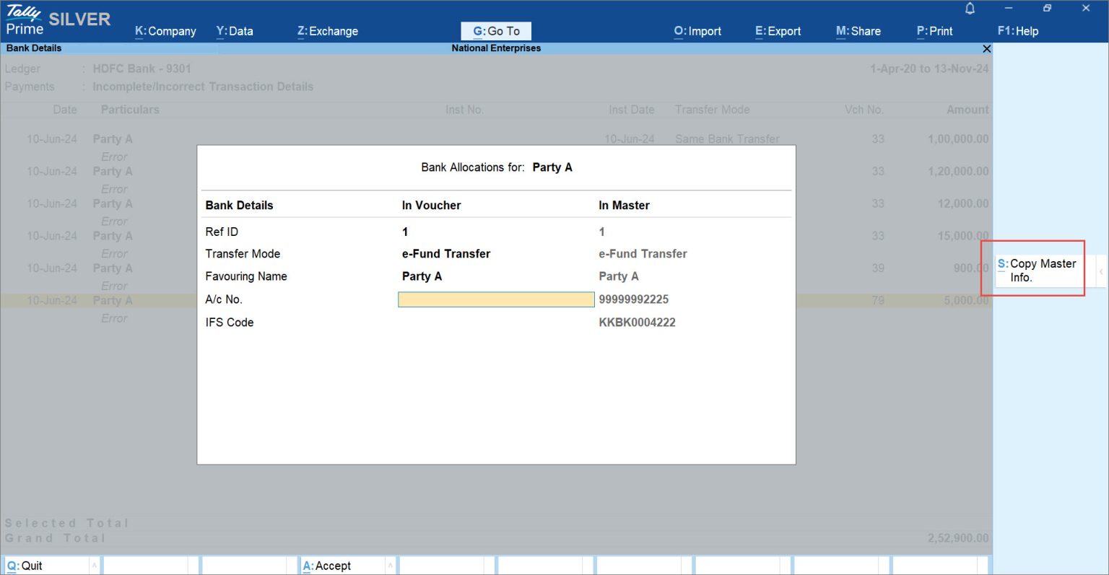Close the Bank Details panel with X
Screen dimensions: 1109x575
(x=986, y=48)
